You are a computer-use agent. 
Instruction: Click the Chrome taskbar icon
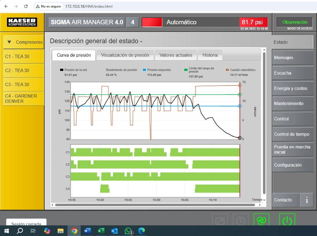click(x=74, y=231)
